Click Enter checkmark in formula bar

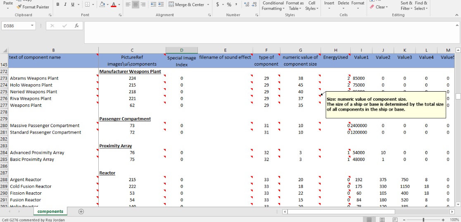pyautogui.click(x=64, y=26)
